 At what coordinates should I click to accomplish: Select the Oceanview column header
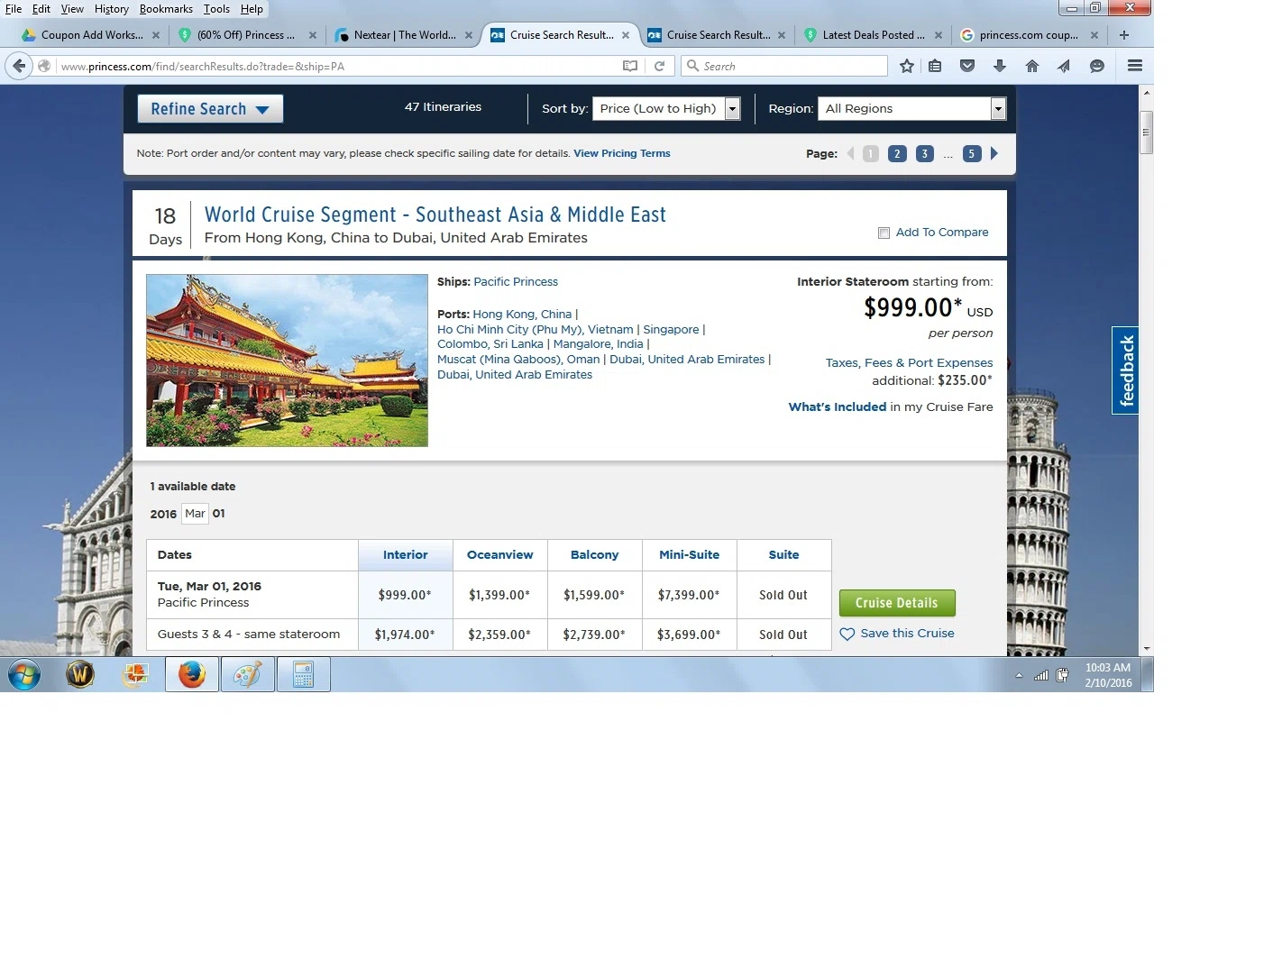coord(500,555)
